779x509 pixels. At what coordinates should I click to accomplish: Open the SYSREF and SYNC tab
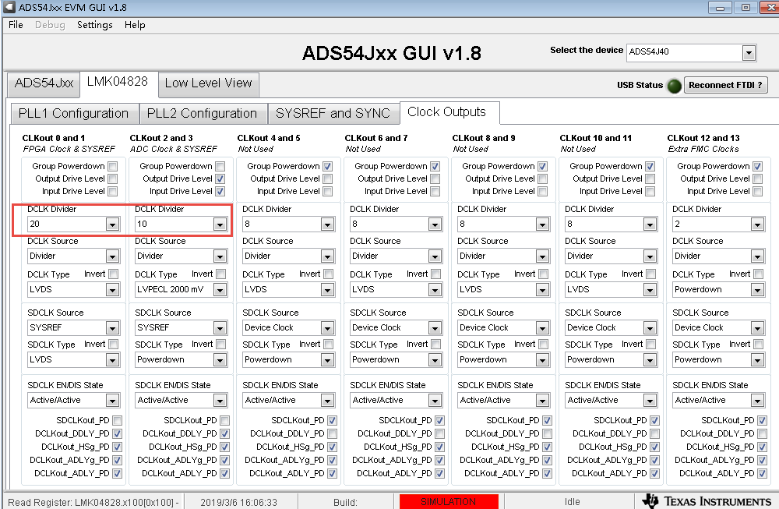click(x=333, y=113)
